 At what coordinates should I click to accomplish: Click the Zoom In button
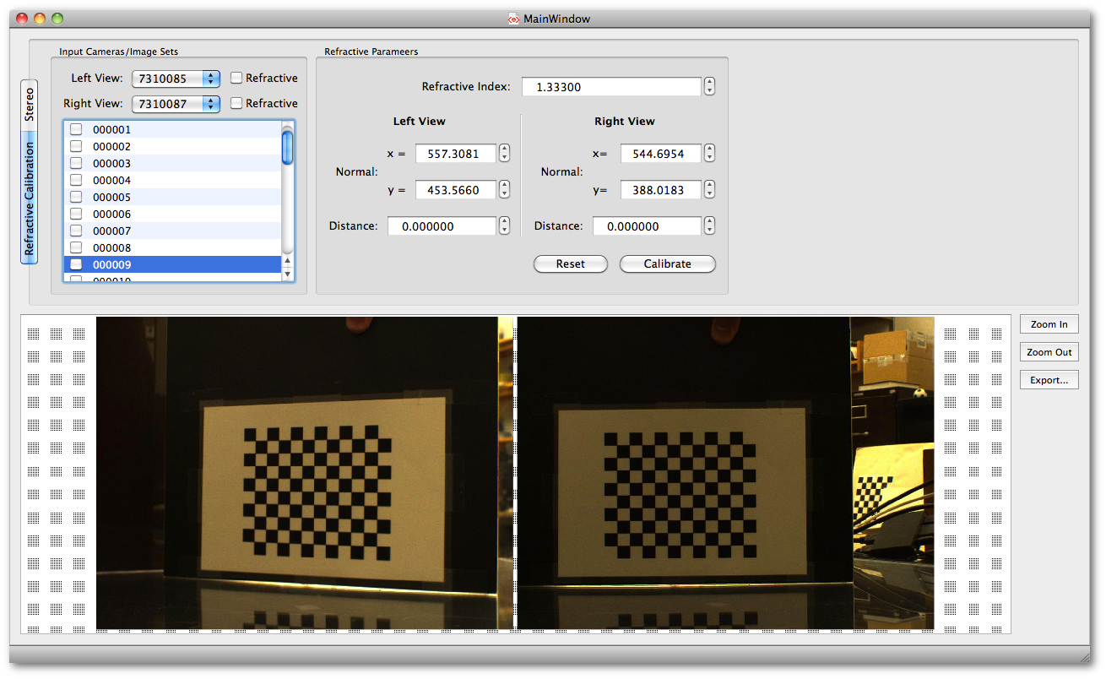click(x=1049, y=324)
